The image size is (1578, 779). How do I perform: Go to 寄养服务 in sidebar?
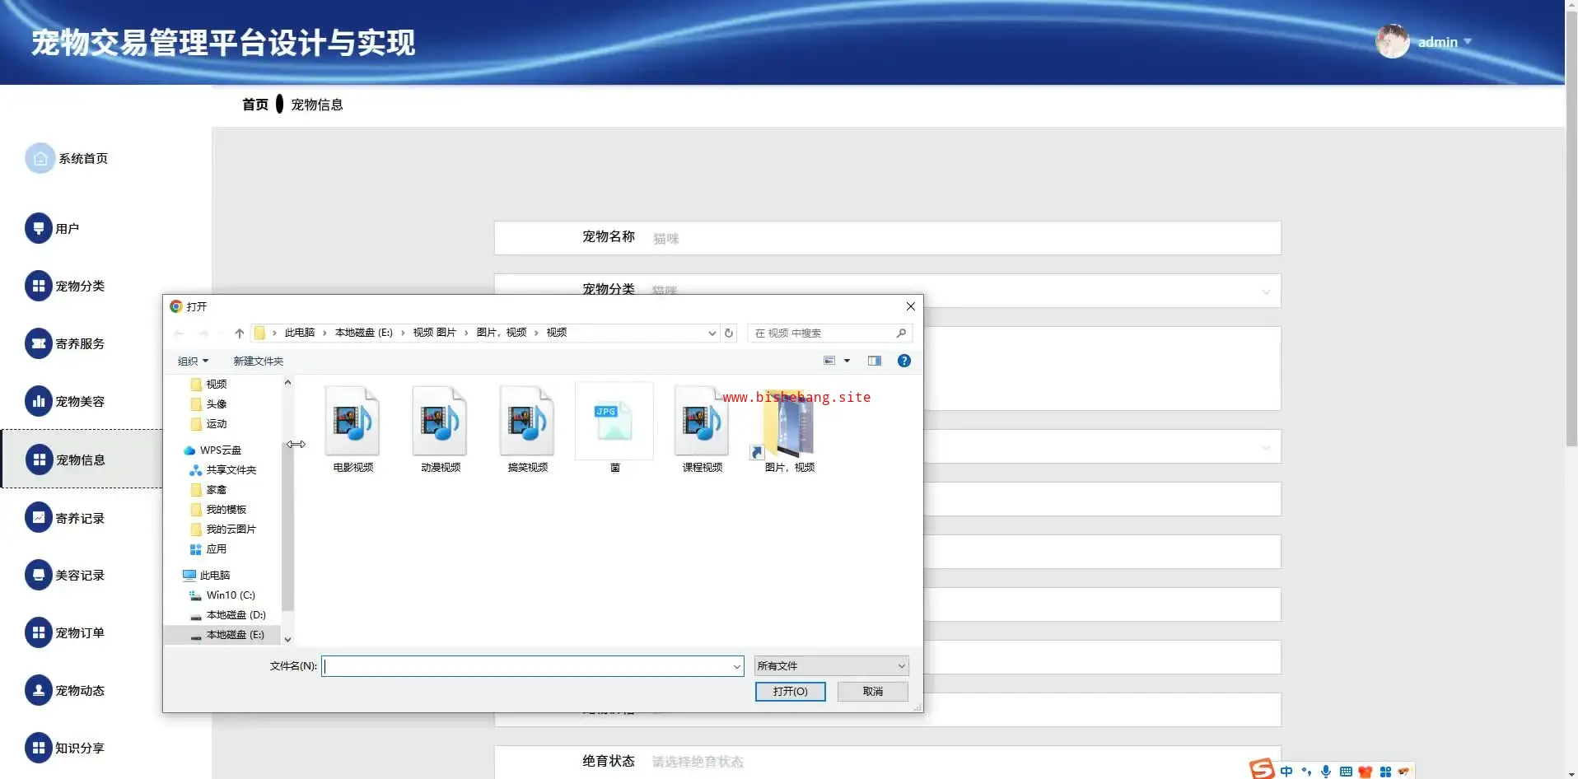coord(79,344)
